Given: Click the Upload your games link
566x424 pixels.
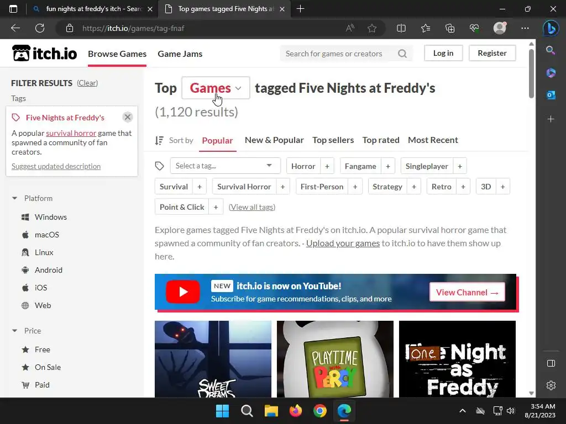Looking at the screenshot, I should coord(343,243).
